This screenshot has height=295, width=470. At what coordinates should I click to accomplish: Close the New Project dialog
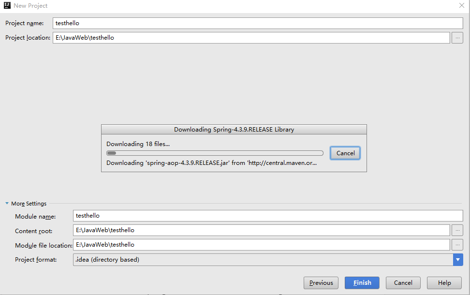tap(461, 5)
